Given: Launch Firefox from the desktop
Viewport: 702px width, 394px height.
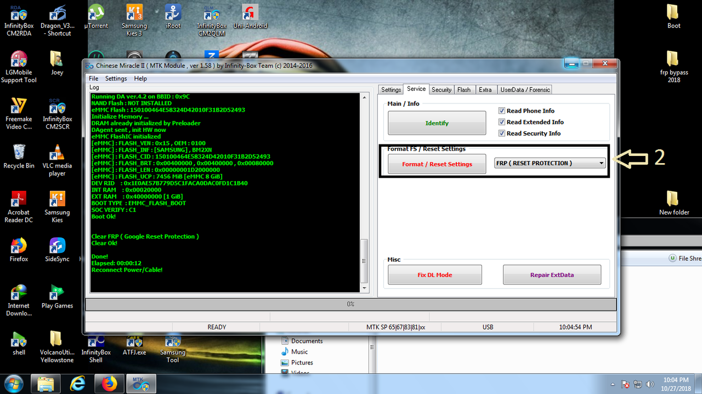Looking at the screenshot, I should 19,250.
